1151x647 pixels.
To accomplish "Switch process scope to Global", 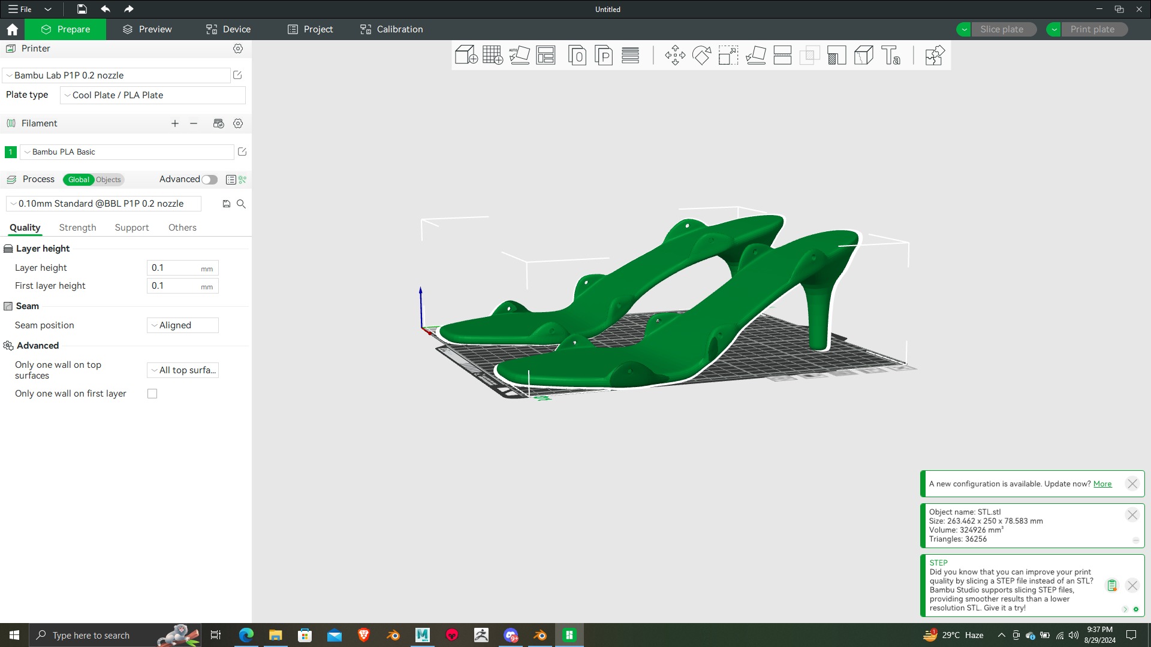I will point(79,180).
